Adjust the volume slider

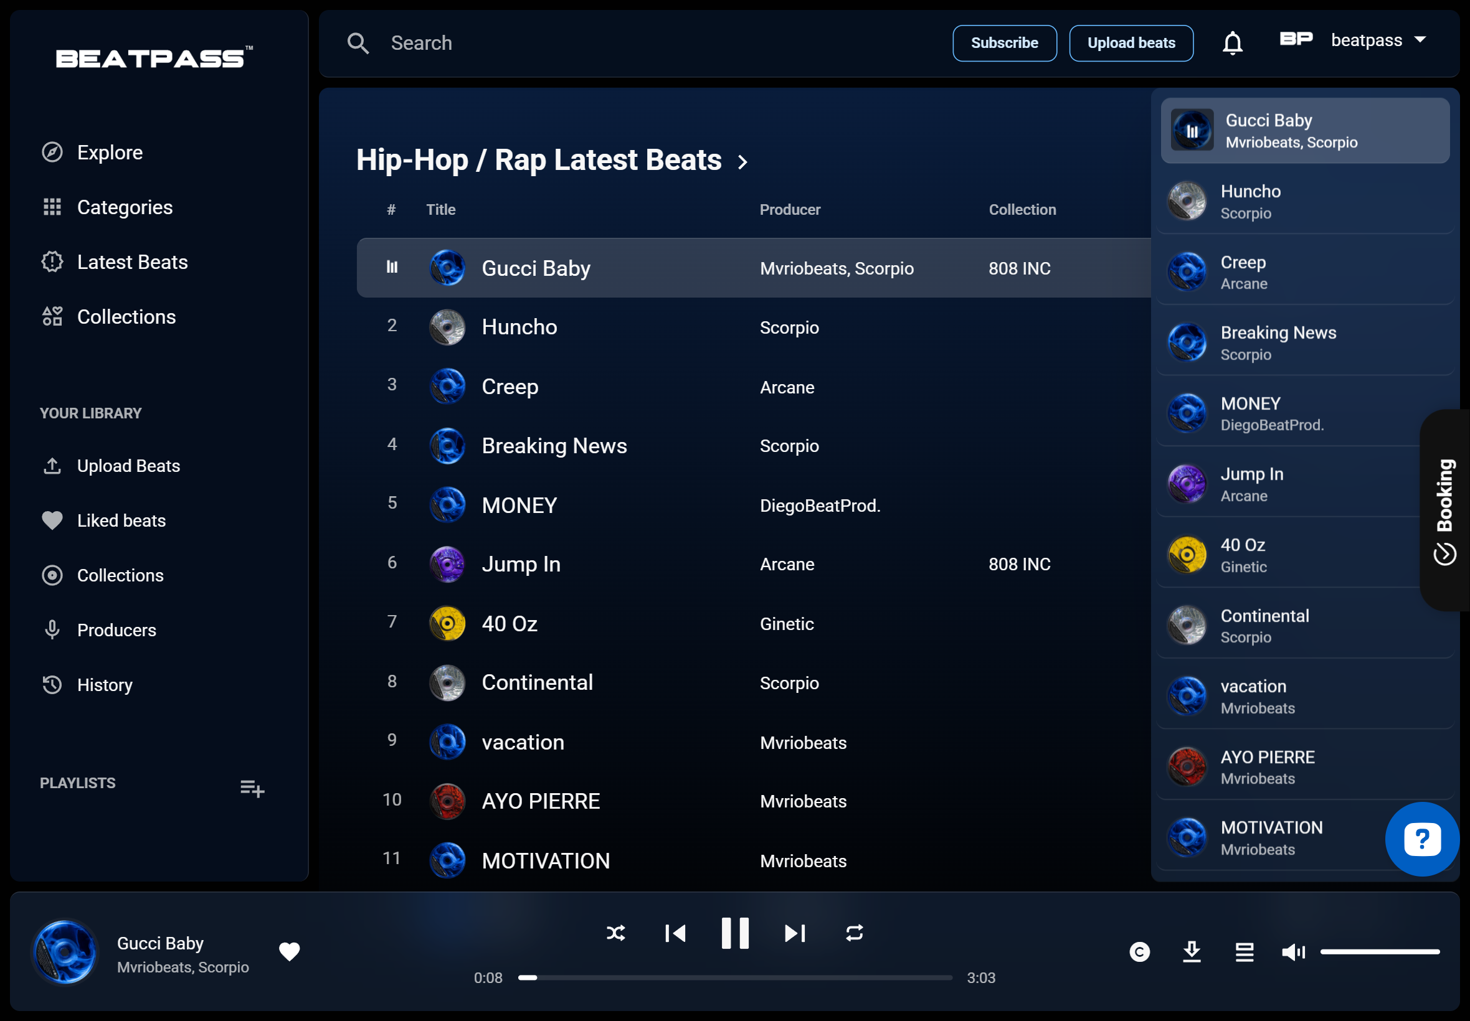(1380, 952)
